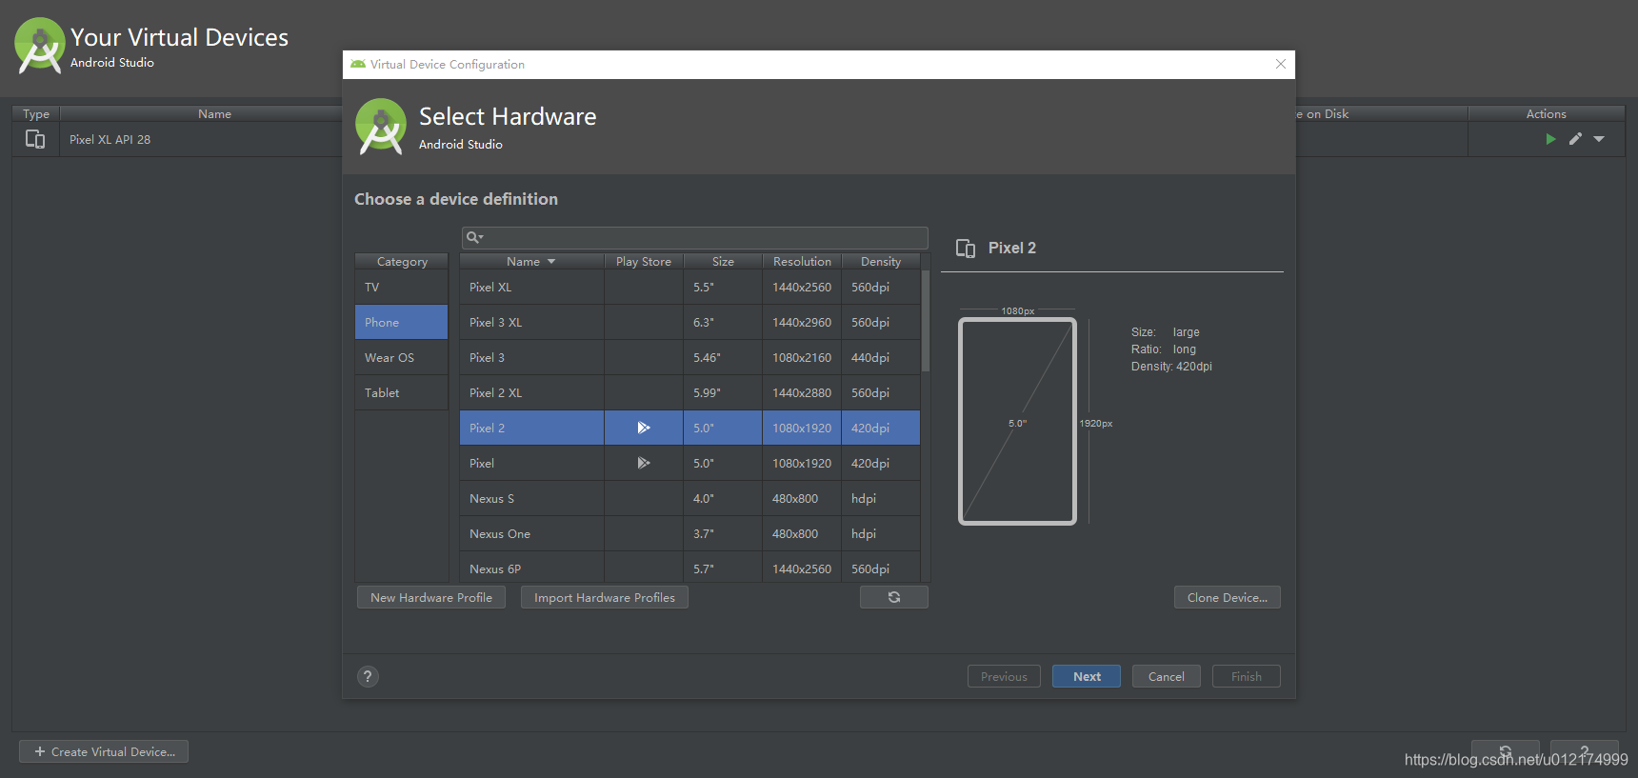Click the 6.3" size cell
The image size is (1638, 778).
[723, 322]
